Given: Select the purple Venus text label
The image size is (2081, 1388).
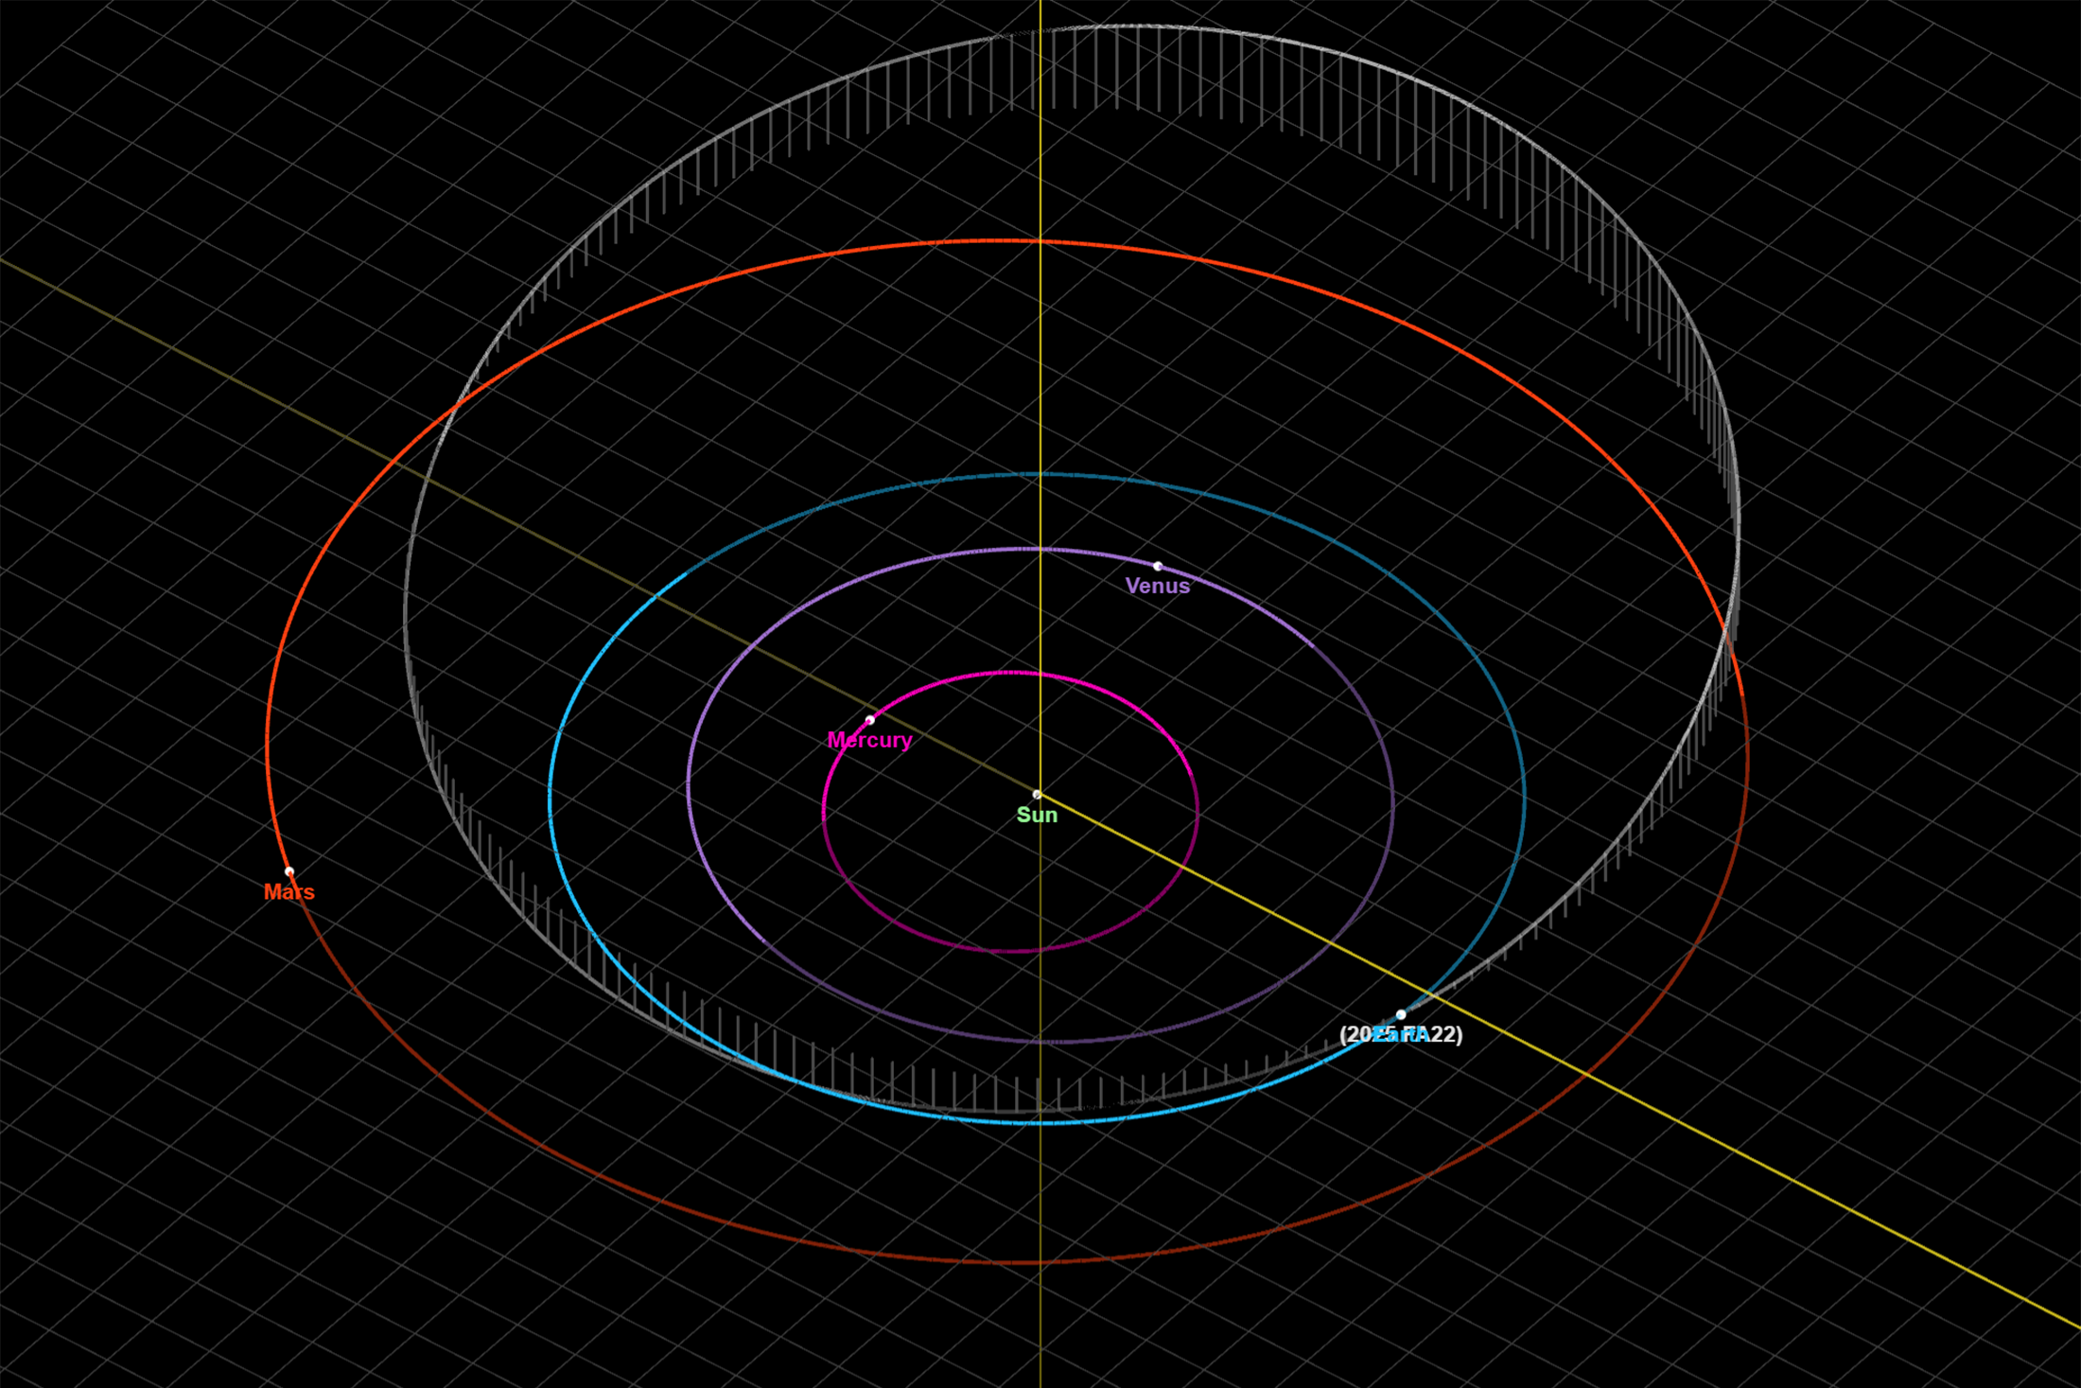Looking at the screenshot, I should click(x=1158, y=587).
